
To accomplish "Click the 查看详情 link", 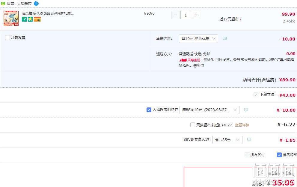I will coord(242,125).
